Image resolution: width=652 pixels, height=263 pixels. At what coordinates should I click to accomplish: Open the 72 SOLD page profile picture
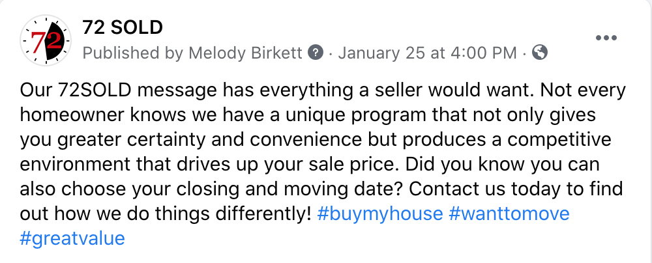(46, 40)
